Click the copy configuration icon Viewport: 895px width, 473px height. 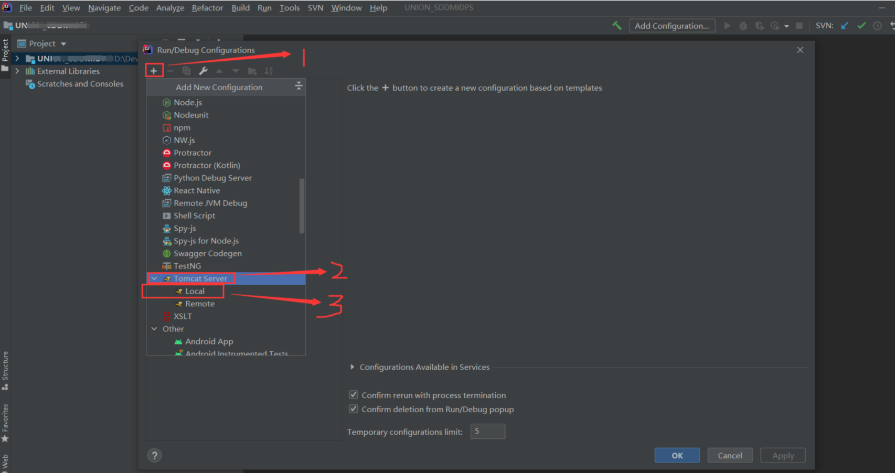[186, 71]
